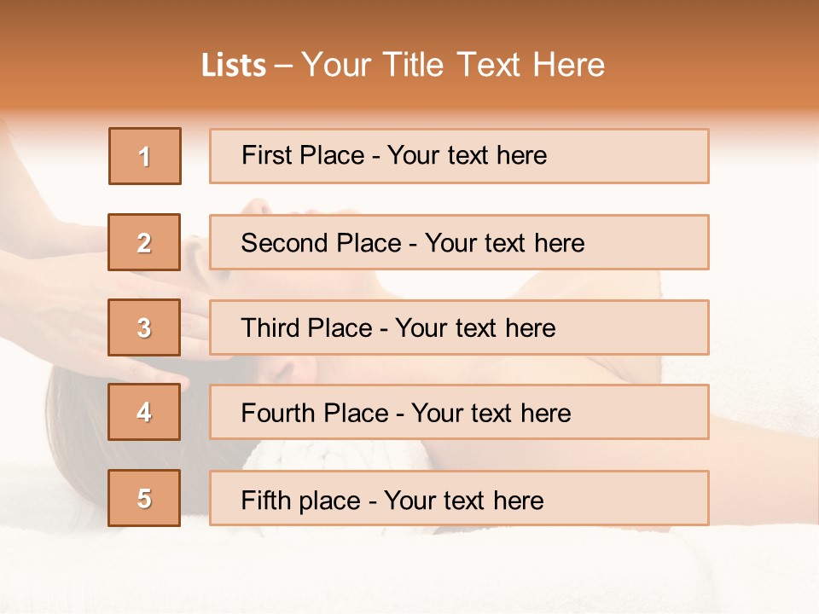
Task: Click the number 3 box
Action: (144, 327)
